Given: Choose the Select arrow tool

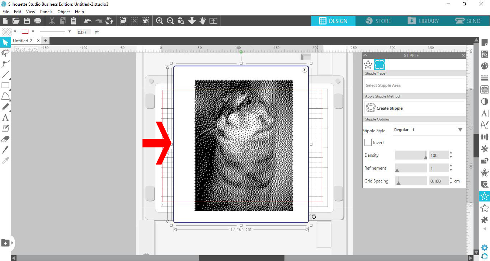Looking at the screenshot, I should click(5, 42).
